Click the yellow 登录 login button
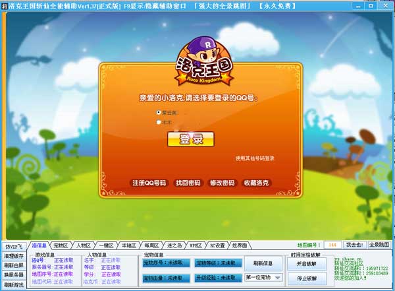Viewport: 395px width, 291px height. pos(191,139)
